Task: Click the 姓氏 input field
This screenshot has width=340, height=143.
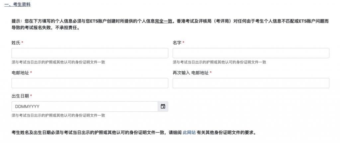Action: point(90,53)
